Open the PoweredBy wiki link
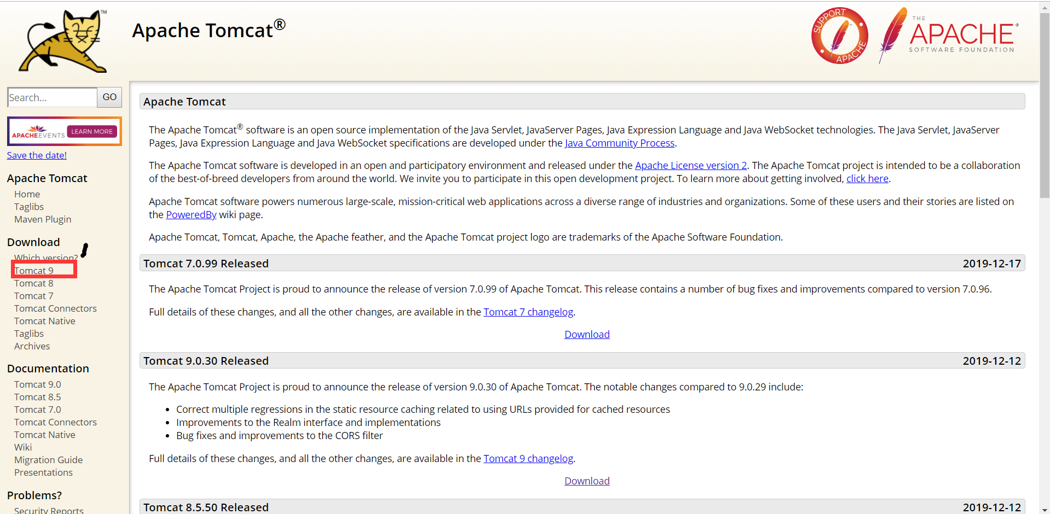The height and width of the screenshot is (514, 1050). pos(191,215)
